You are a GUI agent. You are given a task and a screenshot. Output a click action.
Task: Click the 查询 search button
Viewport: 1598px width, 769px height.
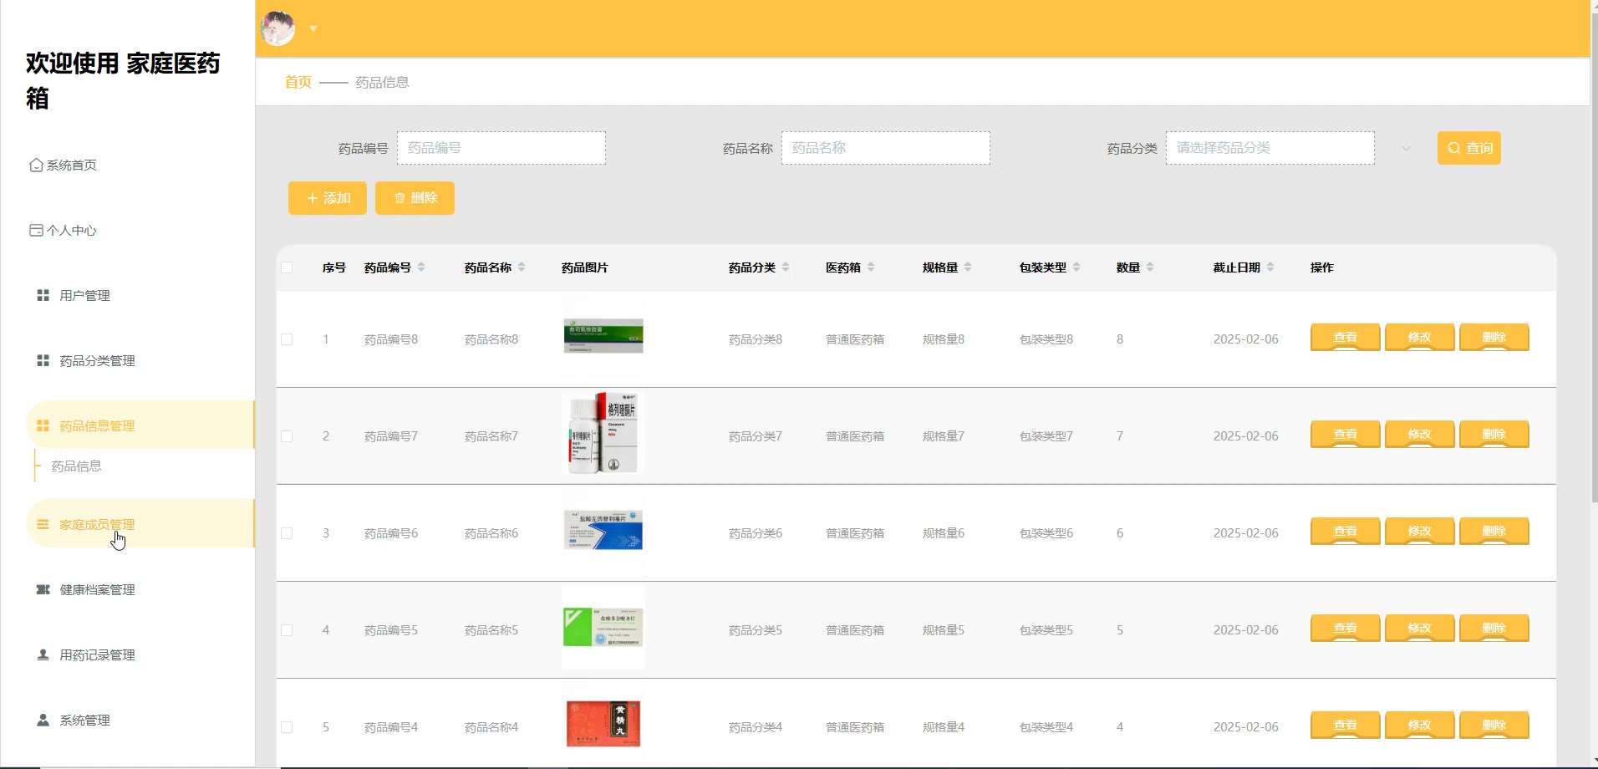pyautogui.click(x=1468, y=148)
